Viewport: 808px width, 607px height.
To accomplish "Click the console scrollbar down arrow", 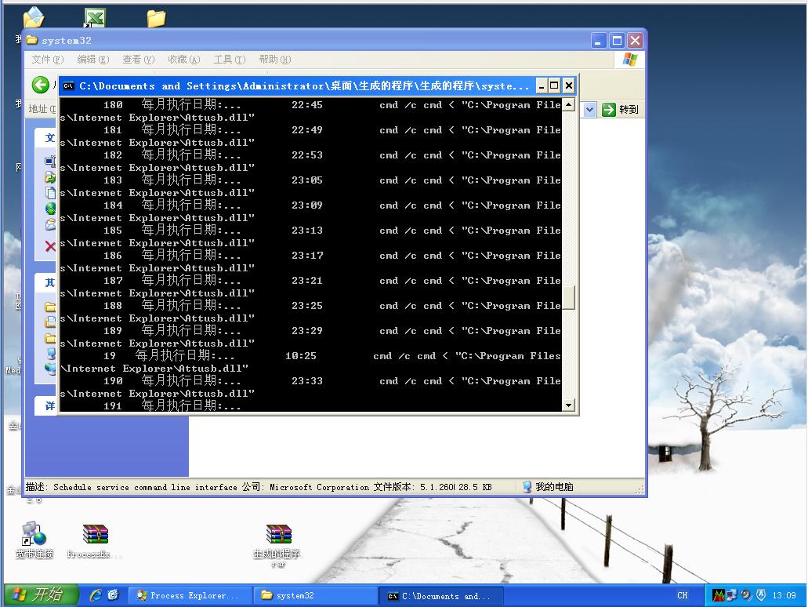I will pos(568,405).
